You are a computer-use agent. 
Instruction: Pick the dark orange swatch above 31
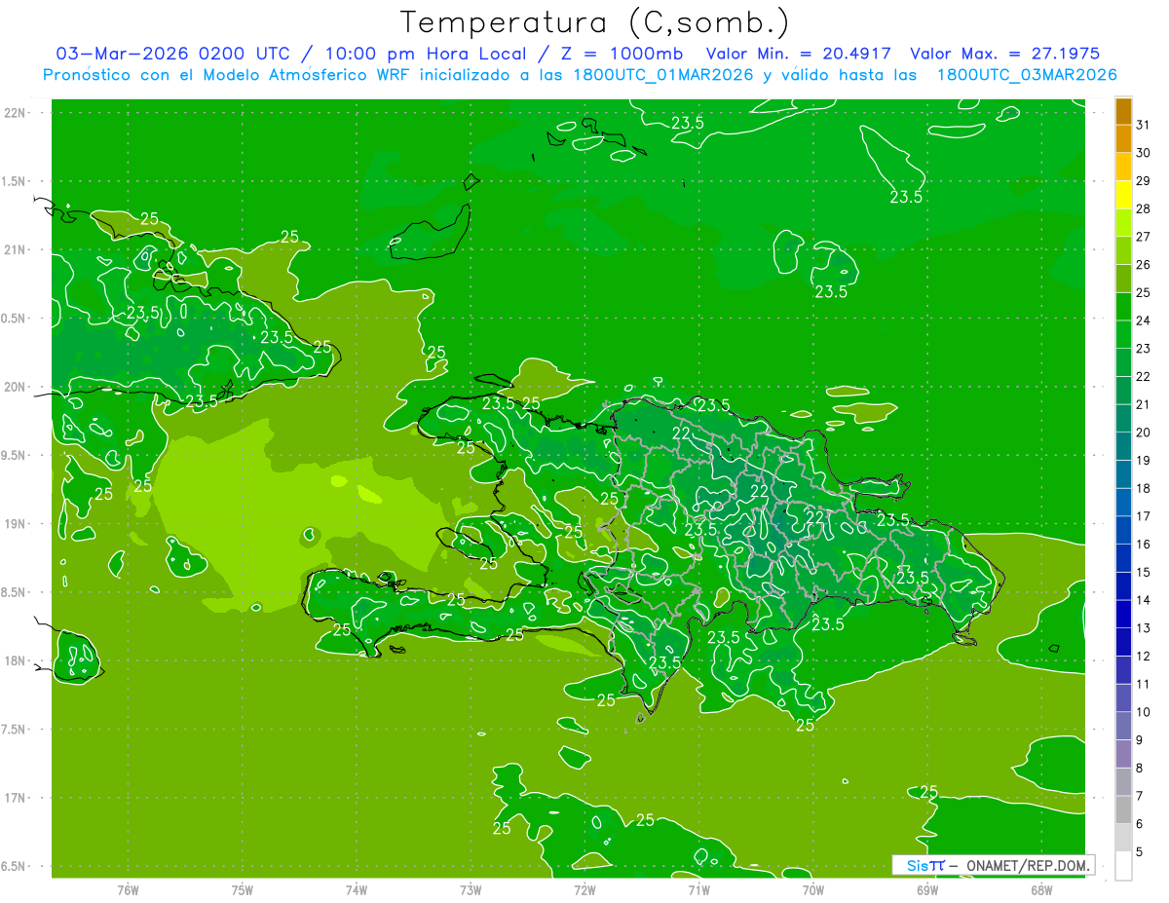1123,112
